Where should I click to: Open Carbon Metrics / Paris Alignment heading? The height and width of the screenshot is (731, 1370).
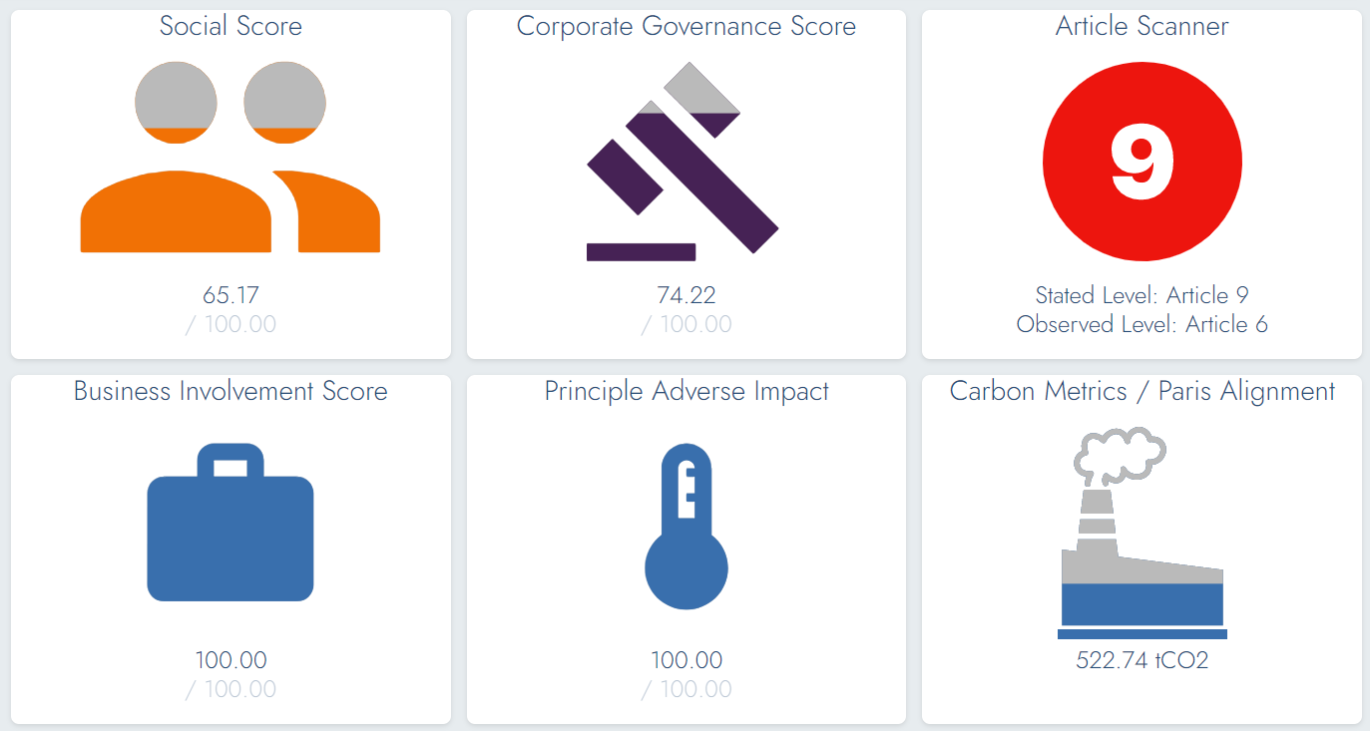point(1142,391)
